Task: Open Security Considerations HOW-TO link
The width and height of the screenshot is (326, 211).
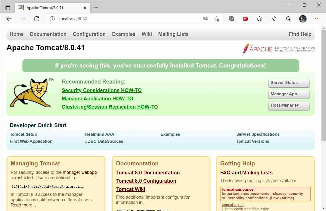Action: click(x=102, y=90)
